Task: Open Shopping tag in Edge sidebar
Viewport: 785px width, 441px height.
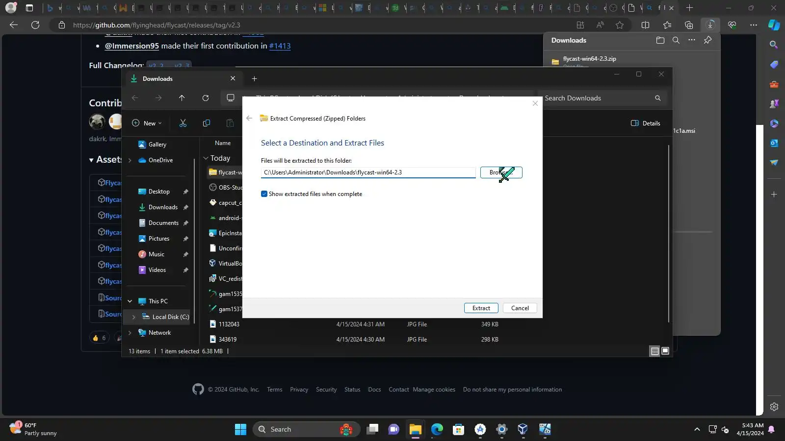Action: pos(774,65)
